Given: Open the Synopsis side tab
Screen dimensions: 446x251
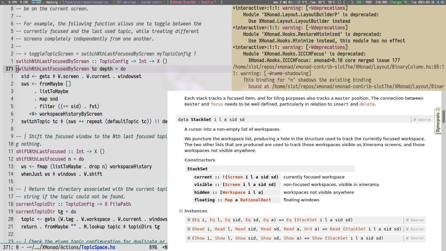Looking at the screenshot, I should pyautogui.click(x=438, y=122).
